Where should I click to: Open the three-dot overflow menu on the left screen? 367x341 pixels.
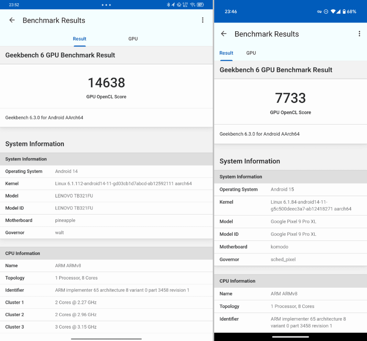(x=203, y=20)
